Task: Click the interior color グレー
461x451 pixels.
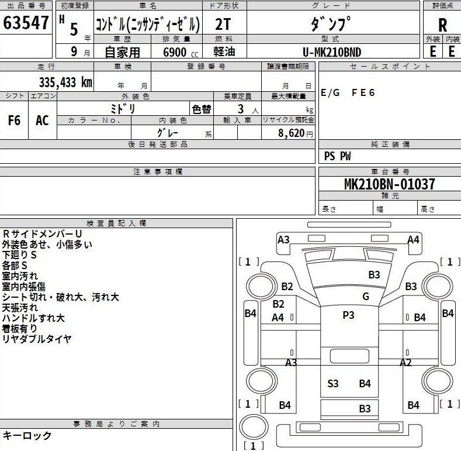Action: (168, 133)
